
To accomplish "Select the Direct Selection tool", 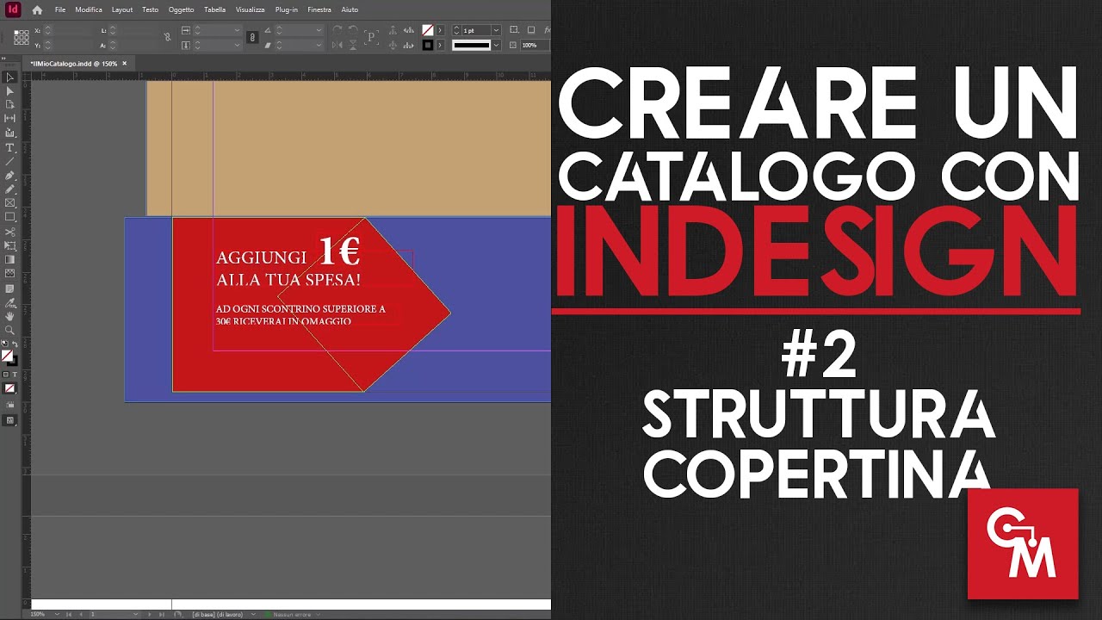I will click(10, 90).
